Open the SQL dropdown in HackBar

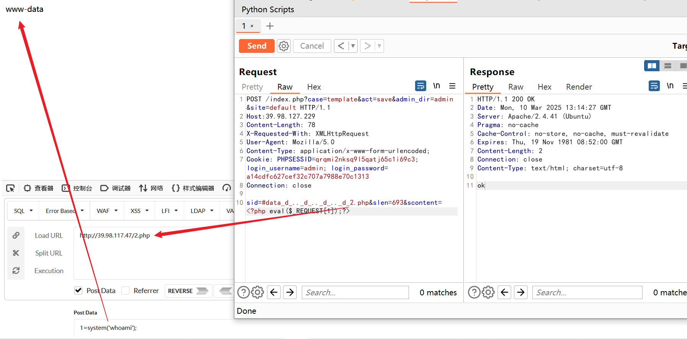23,211
